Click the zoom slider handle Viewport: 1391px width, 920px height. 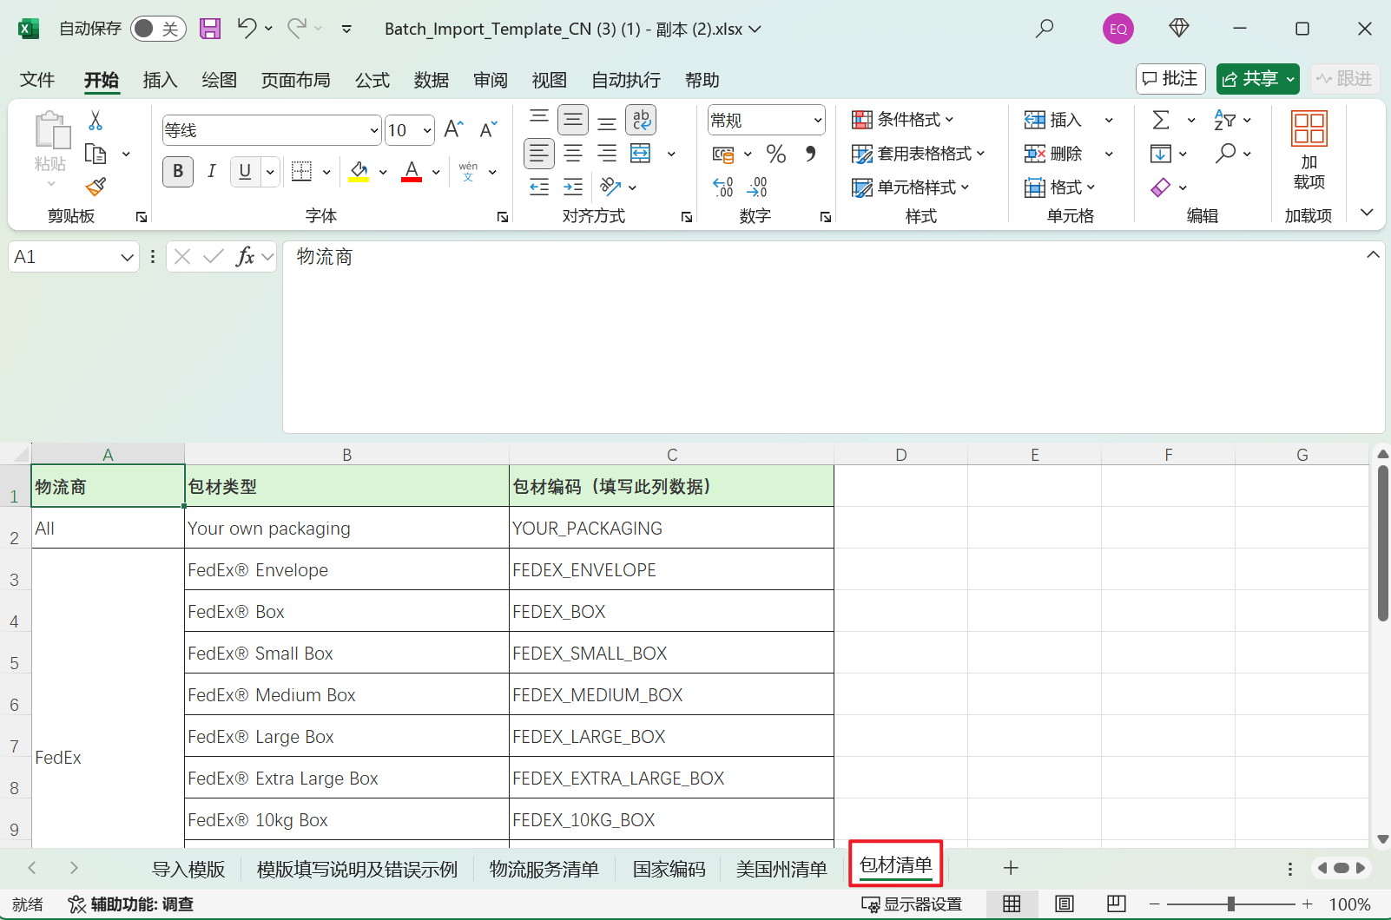[x=1230, y=904]
